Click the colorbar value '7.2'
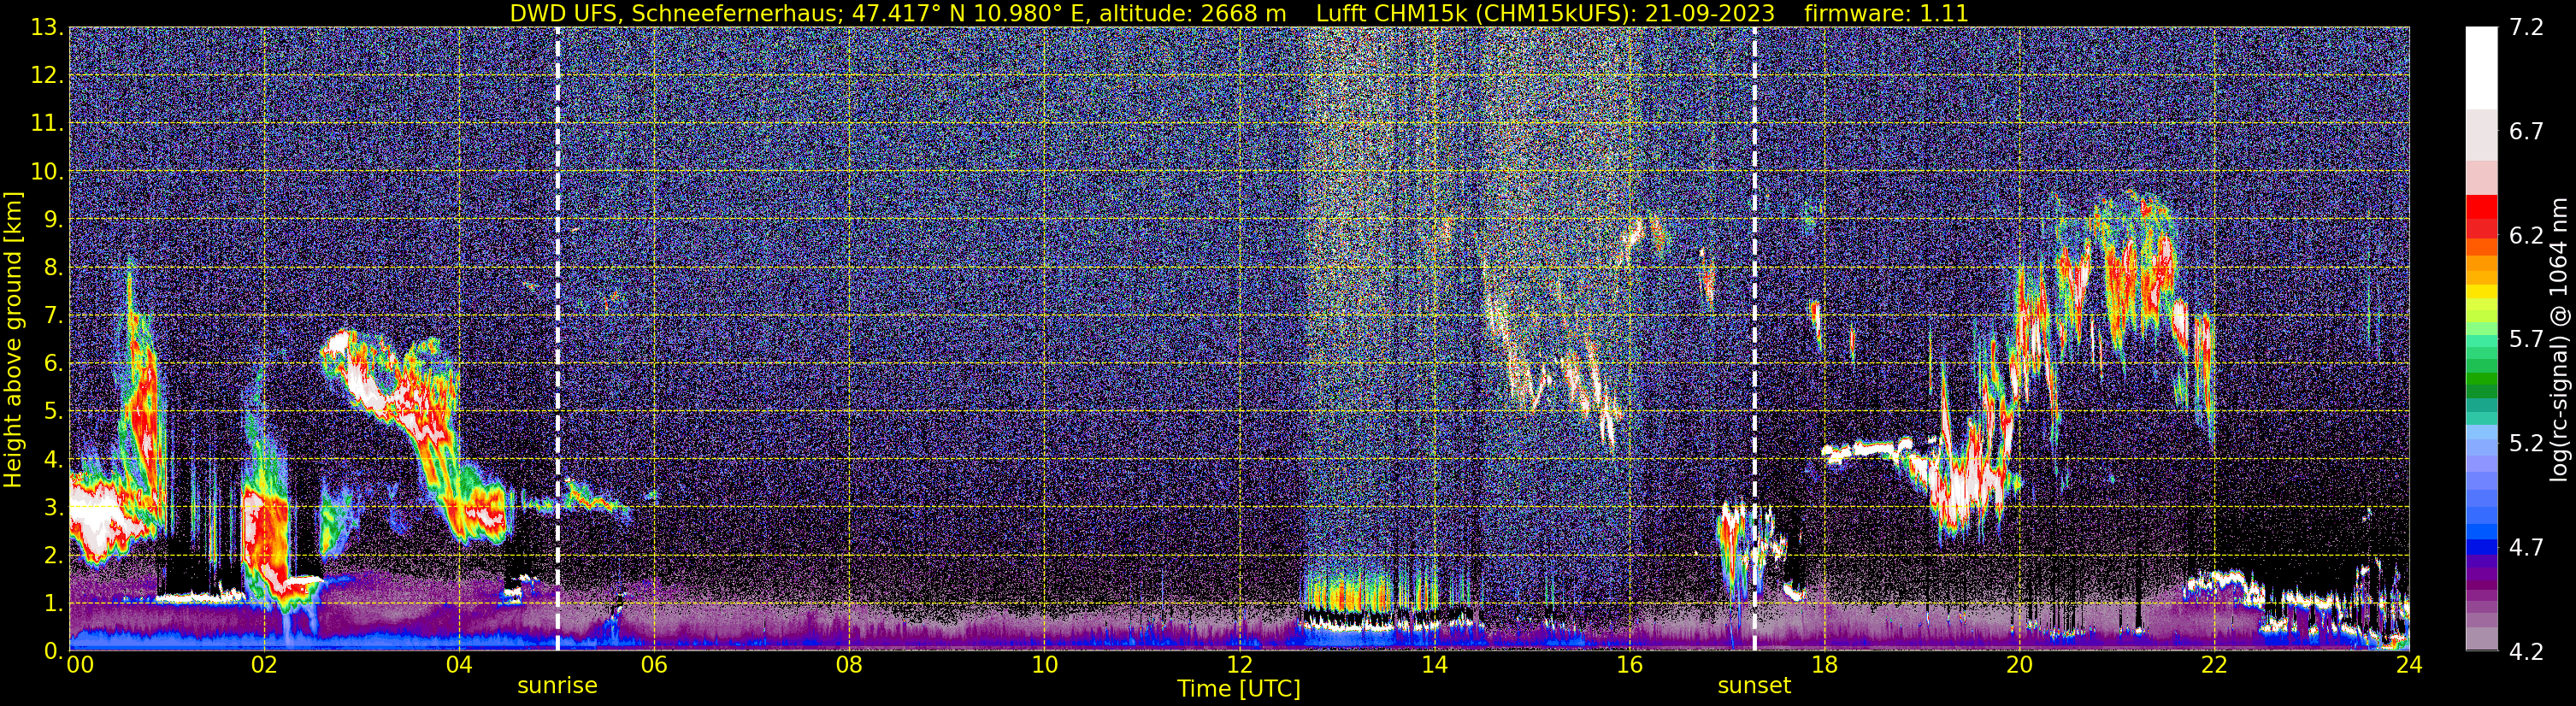Image resolution: width=2576 pixels, height=706 pixels. coord(2526,27)
